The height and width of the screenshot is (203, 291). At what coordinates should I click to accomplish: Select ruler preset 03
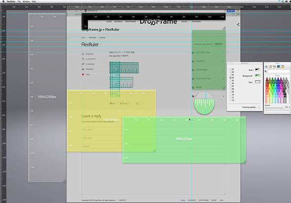tap(230, 75)
